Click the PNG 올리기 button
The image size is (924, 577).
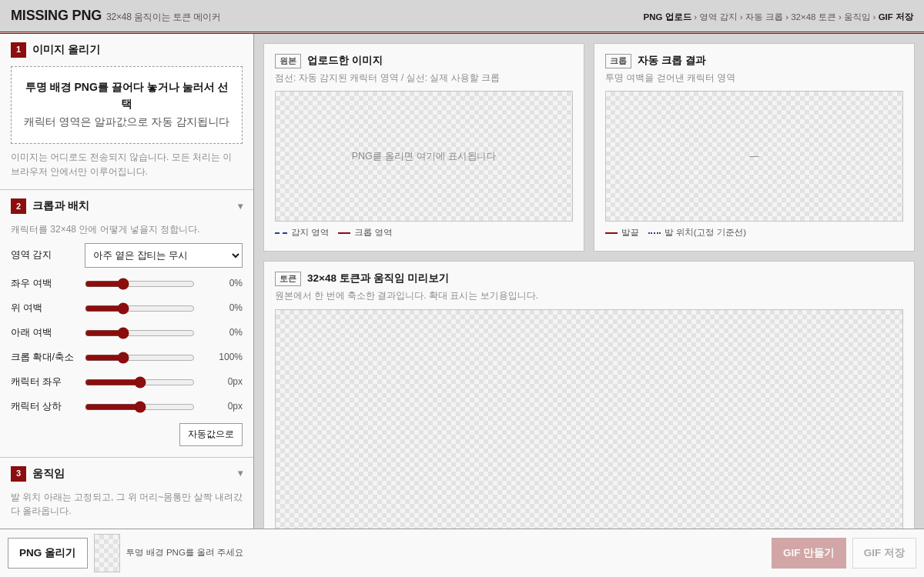coord(48,553)
